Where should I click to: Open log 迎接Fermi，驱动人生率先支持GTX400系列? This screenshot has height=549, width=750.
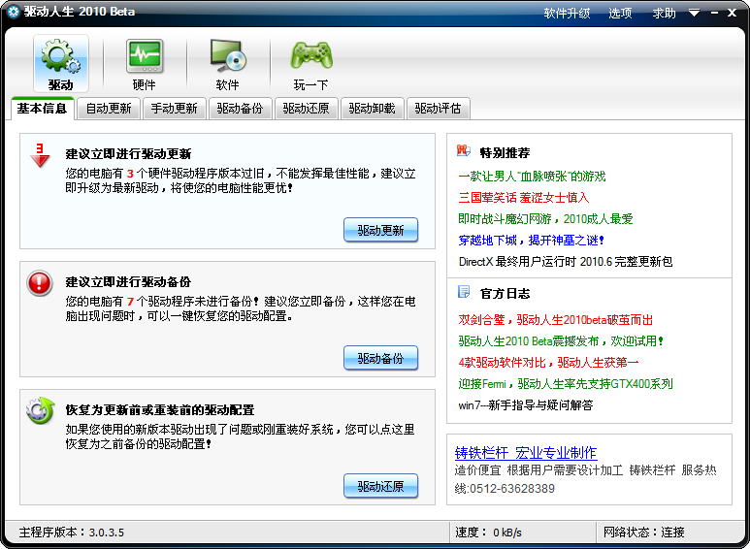[x=566, y=383]
